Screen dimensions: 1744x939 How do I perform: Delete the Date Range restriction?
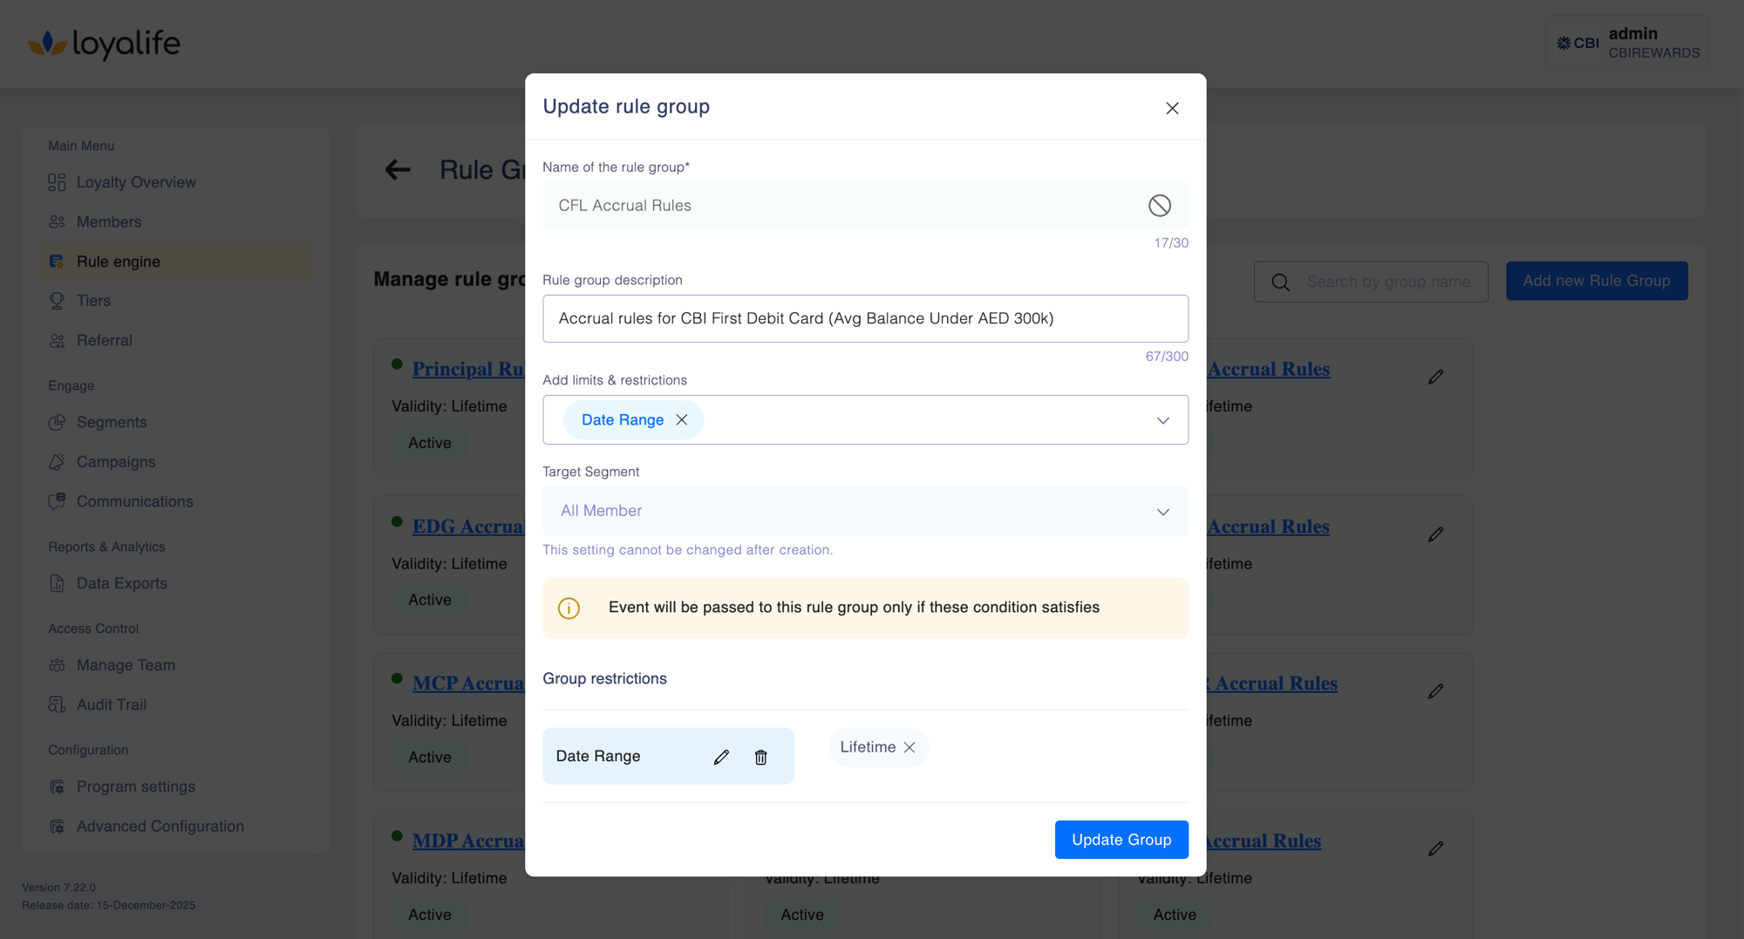click(760, 757)
